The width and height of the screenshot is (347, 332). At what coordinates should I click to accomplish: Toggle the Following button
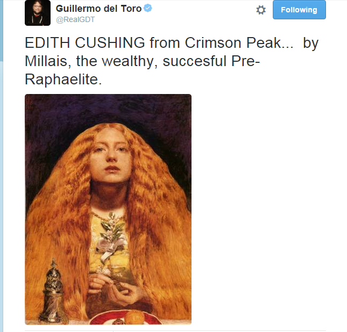point(299,10)
